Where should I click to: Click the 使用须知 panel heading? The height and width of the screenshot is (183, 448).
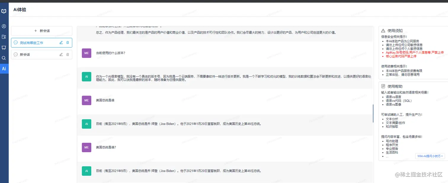[395, 31]
